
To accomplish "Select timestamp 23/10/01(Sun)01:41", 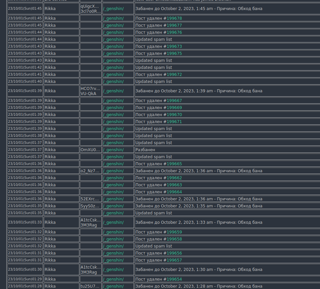I will [x=25, y=74].
